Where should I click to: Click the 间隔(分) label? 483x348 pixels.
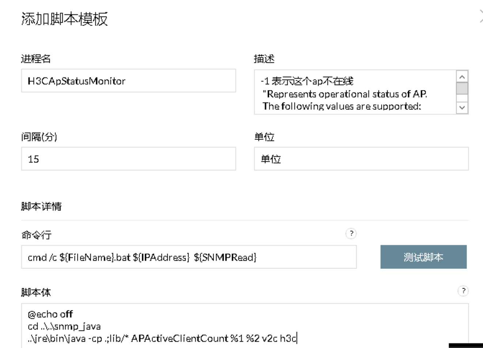pyautogui.click(x=39, y=137)
